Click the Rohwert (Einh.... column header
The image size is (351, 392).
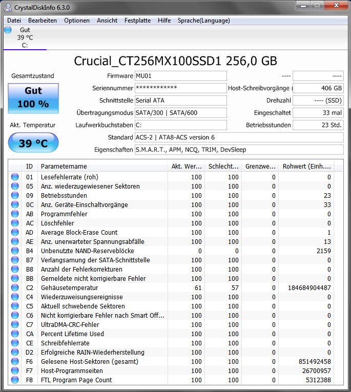(306, 166)
